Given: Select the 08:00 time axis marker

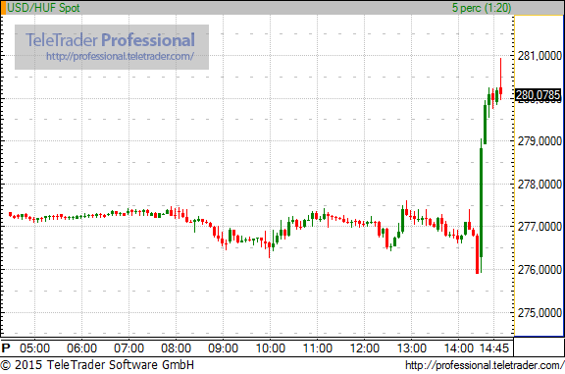Looking at the screenshot, I should (176, 348).
